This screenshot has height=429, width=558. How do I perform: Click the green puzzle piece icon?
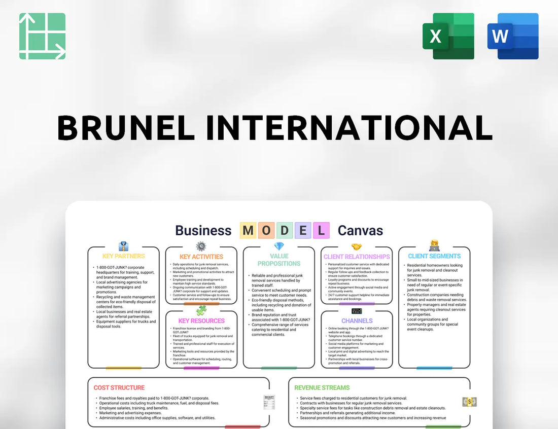point(201,310)
